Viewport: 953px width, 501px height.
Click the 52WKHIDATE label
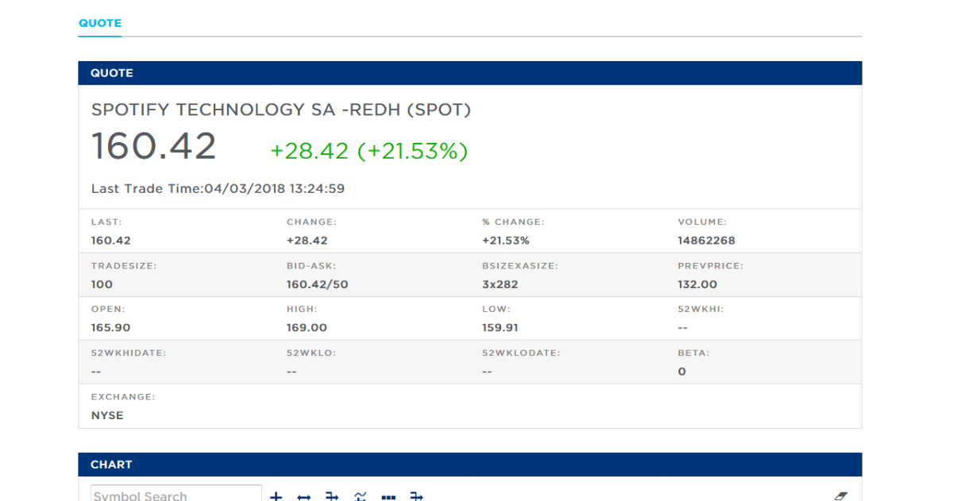pyautogui.click(x=129, y=353)
